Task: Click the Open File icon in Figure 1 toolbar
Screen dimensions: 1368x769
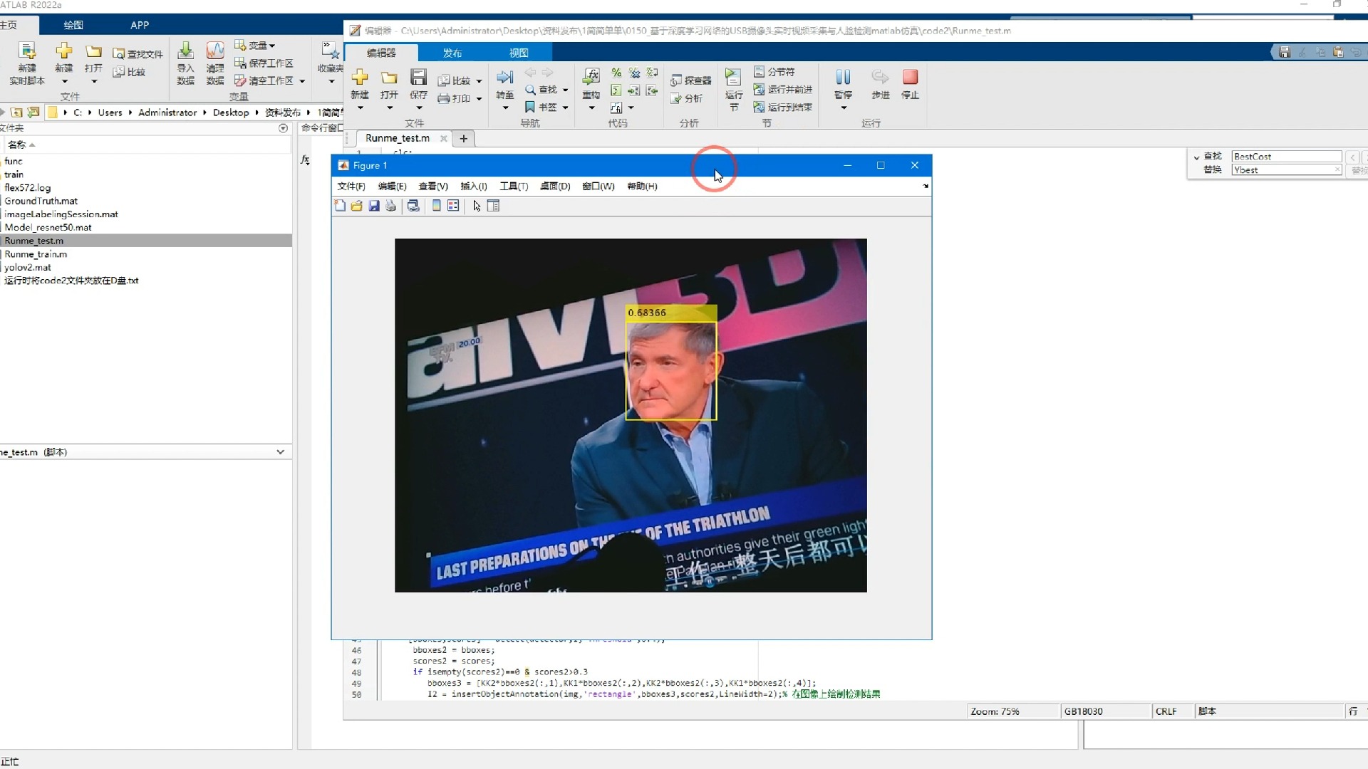Action: tap(356, 206)
